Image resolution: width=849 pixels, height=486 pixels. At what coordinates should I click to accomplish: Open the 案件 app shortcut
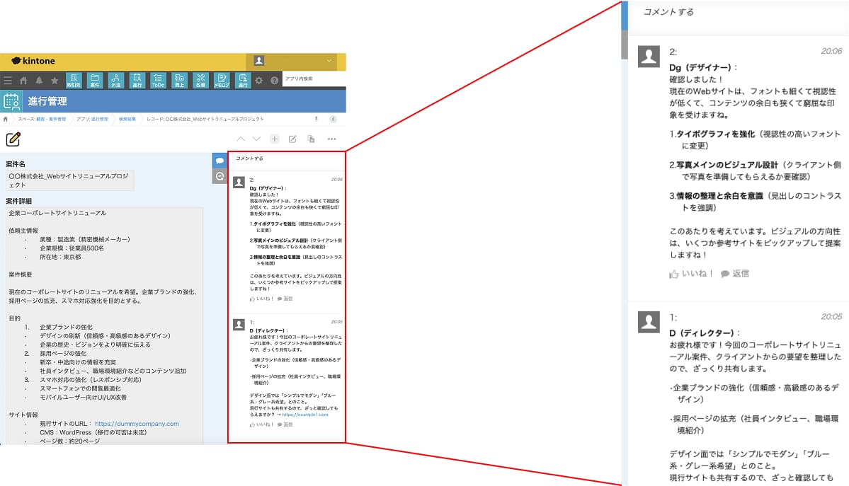click(x=94, y=81)
